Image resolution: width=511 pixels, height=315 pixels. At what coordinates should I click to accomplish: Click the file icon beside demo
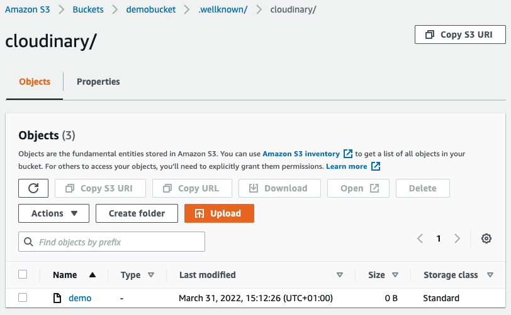coord(57,298)
